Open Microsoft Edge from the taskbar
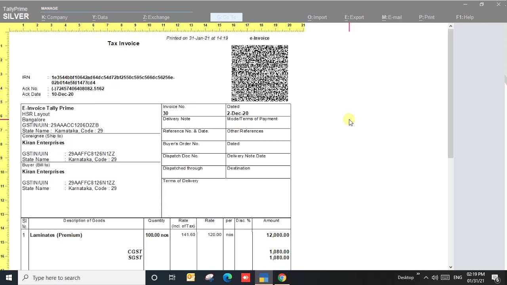 point(227,278)
